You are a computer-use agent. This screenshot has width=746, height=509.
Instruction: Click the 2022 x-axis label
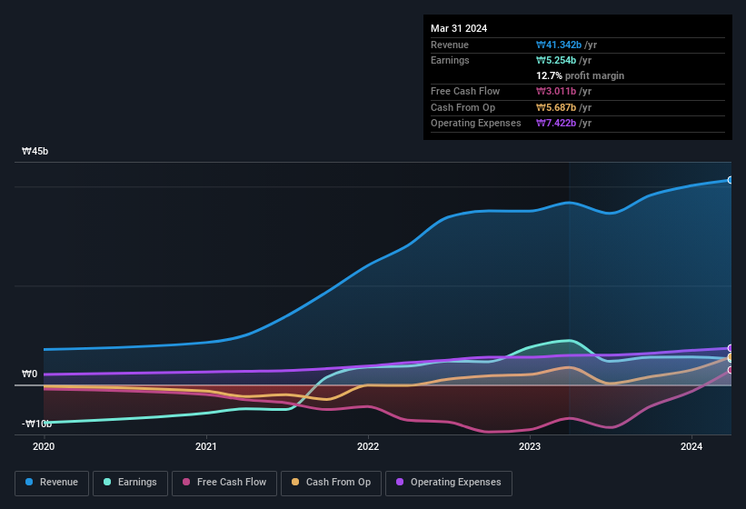368,446
